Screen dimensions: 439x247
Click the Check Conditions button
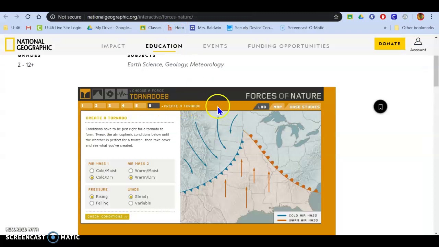pos(107,216)
